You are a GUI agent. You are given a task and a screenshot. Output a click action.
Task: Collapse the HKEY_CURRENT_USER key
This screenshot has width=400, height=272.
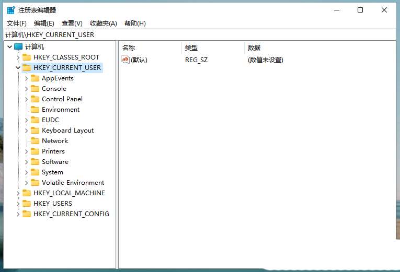[18, 68]
